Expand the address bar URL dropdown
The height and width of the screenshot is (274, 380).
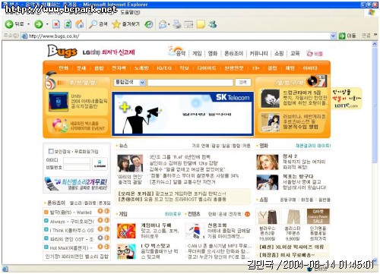pos(333,36)
